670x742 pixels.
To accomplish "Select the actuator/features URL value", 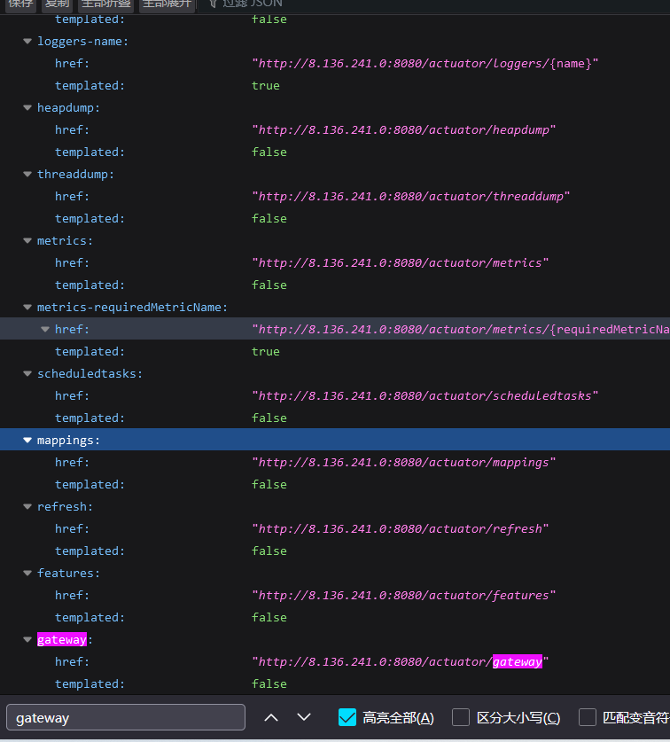I will (403, 596).
